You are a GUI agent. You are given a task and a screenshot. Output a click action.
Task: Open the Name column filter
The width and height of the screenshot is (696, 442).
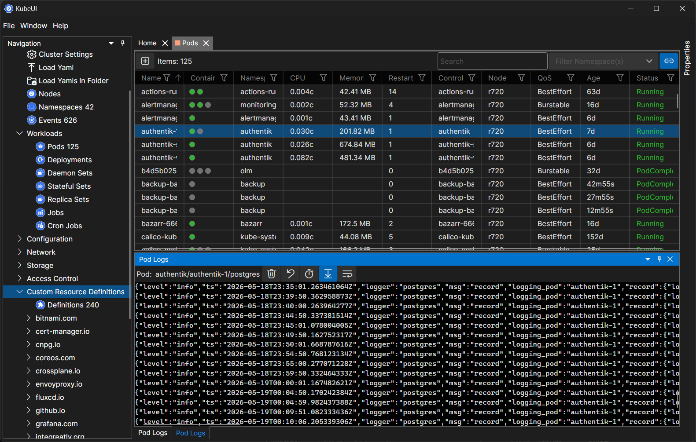pyautogui.click(x=166, y=78)
